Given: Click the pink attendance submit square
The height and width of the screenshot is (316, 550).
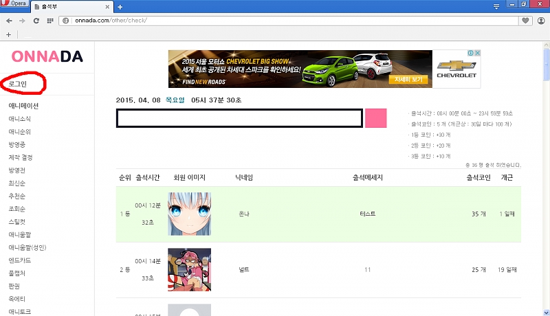Looking at the screenshot, I should click(x=375, y=117).
